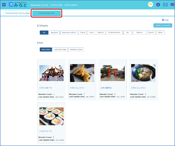The height and width of the screenshot is (146, 175).
Task: Sort communities by Member Count
Action: tap(76, 49)
